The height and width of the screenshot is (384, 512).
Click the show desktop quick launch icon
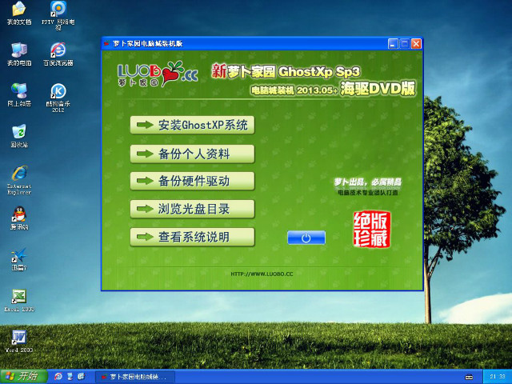click(x=70, y=377)
